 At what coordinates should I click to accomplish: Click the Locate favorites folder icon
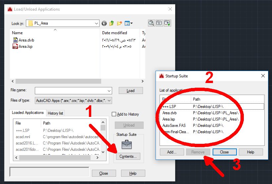click(159, 23)
